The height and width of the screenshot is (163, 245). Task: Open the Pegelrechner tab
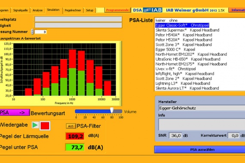pos(73,10)
